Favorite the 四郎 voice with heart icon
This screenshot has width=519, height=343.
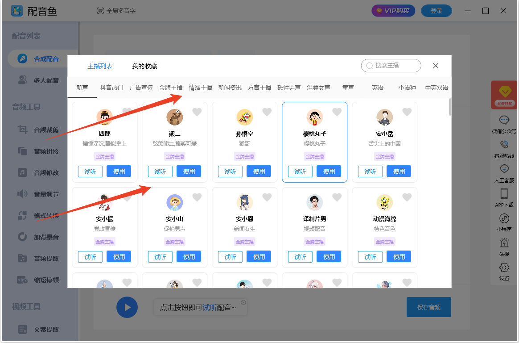click(x=127, y=112)
